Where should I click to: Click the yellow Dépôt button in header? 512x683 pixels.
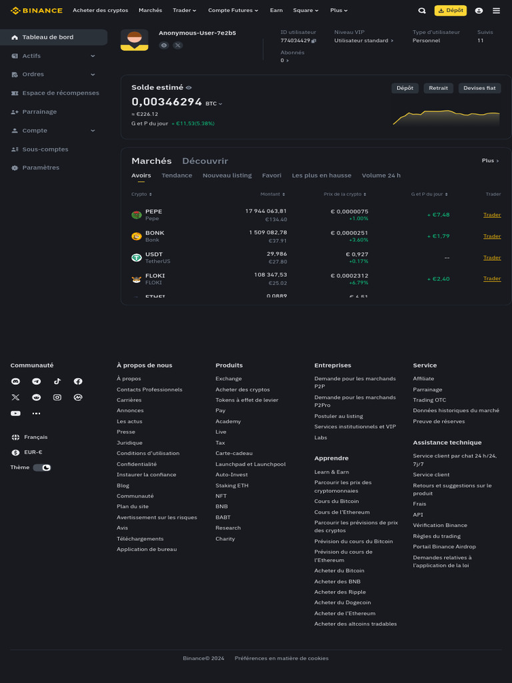coord(450,11)
